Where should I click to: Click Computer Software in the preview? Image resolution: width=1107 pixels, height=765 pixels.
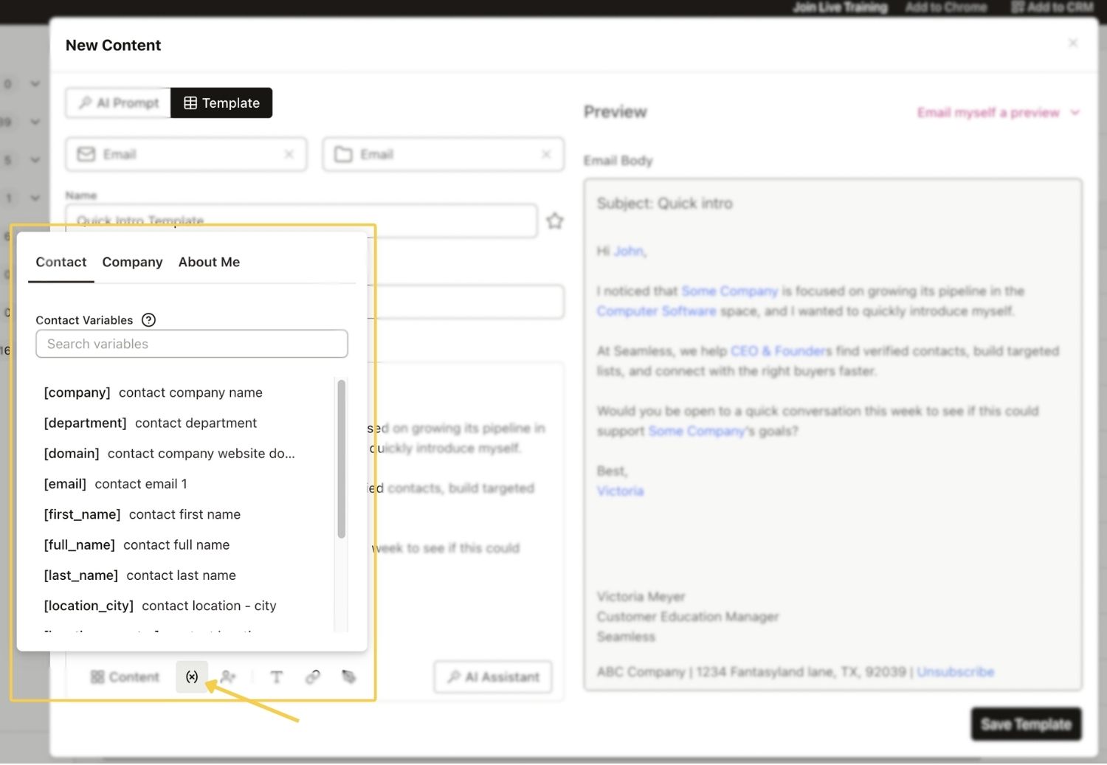[x=656, y=311]
